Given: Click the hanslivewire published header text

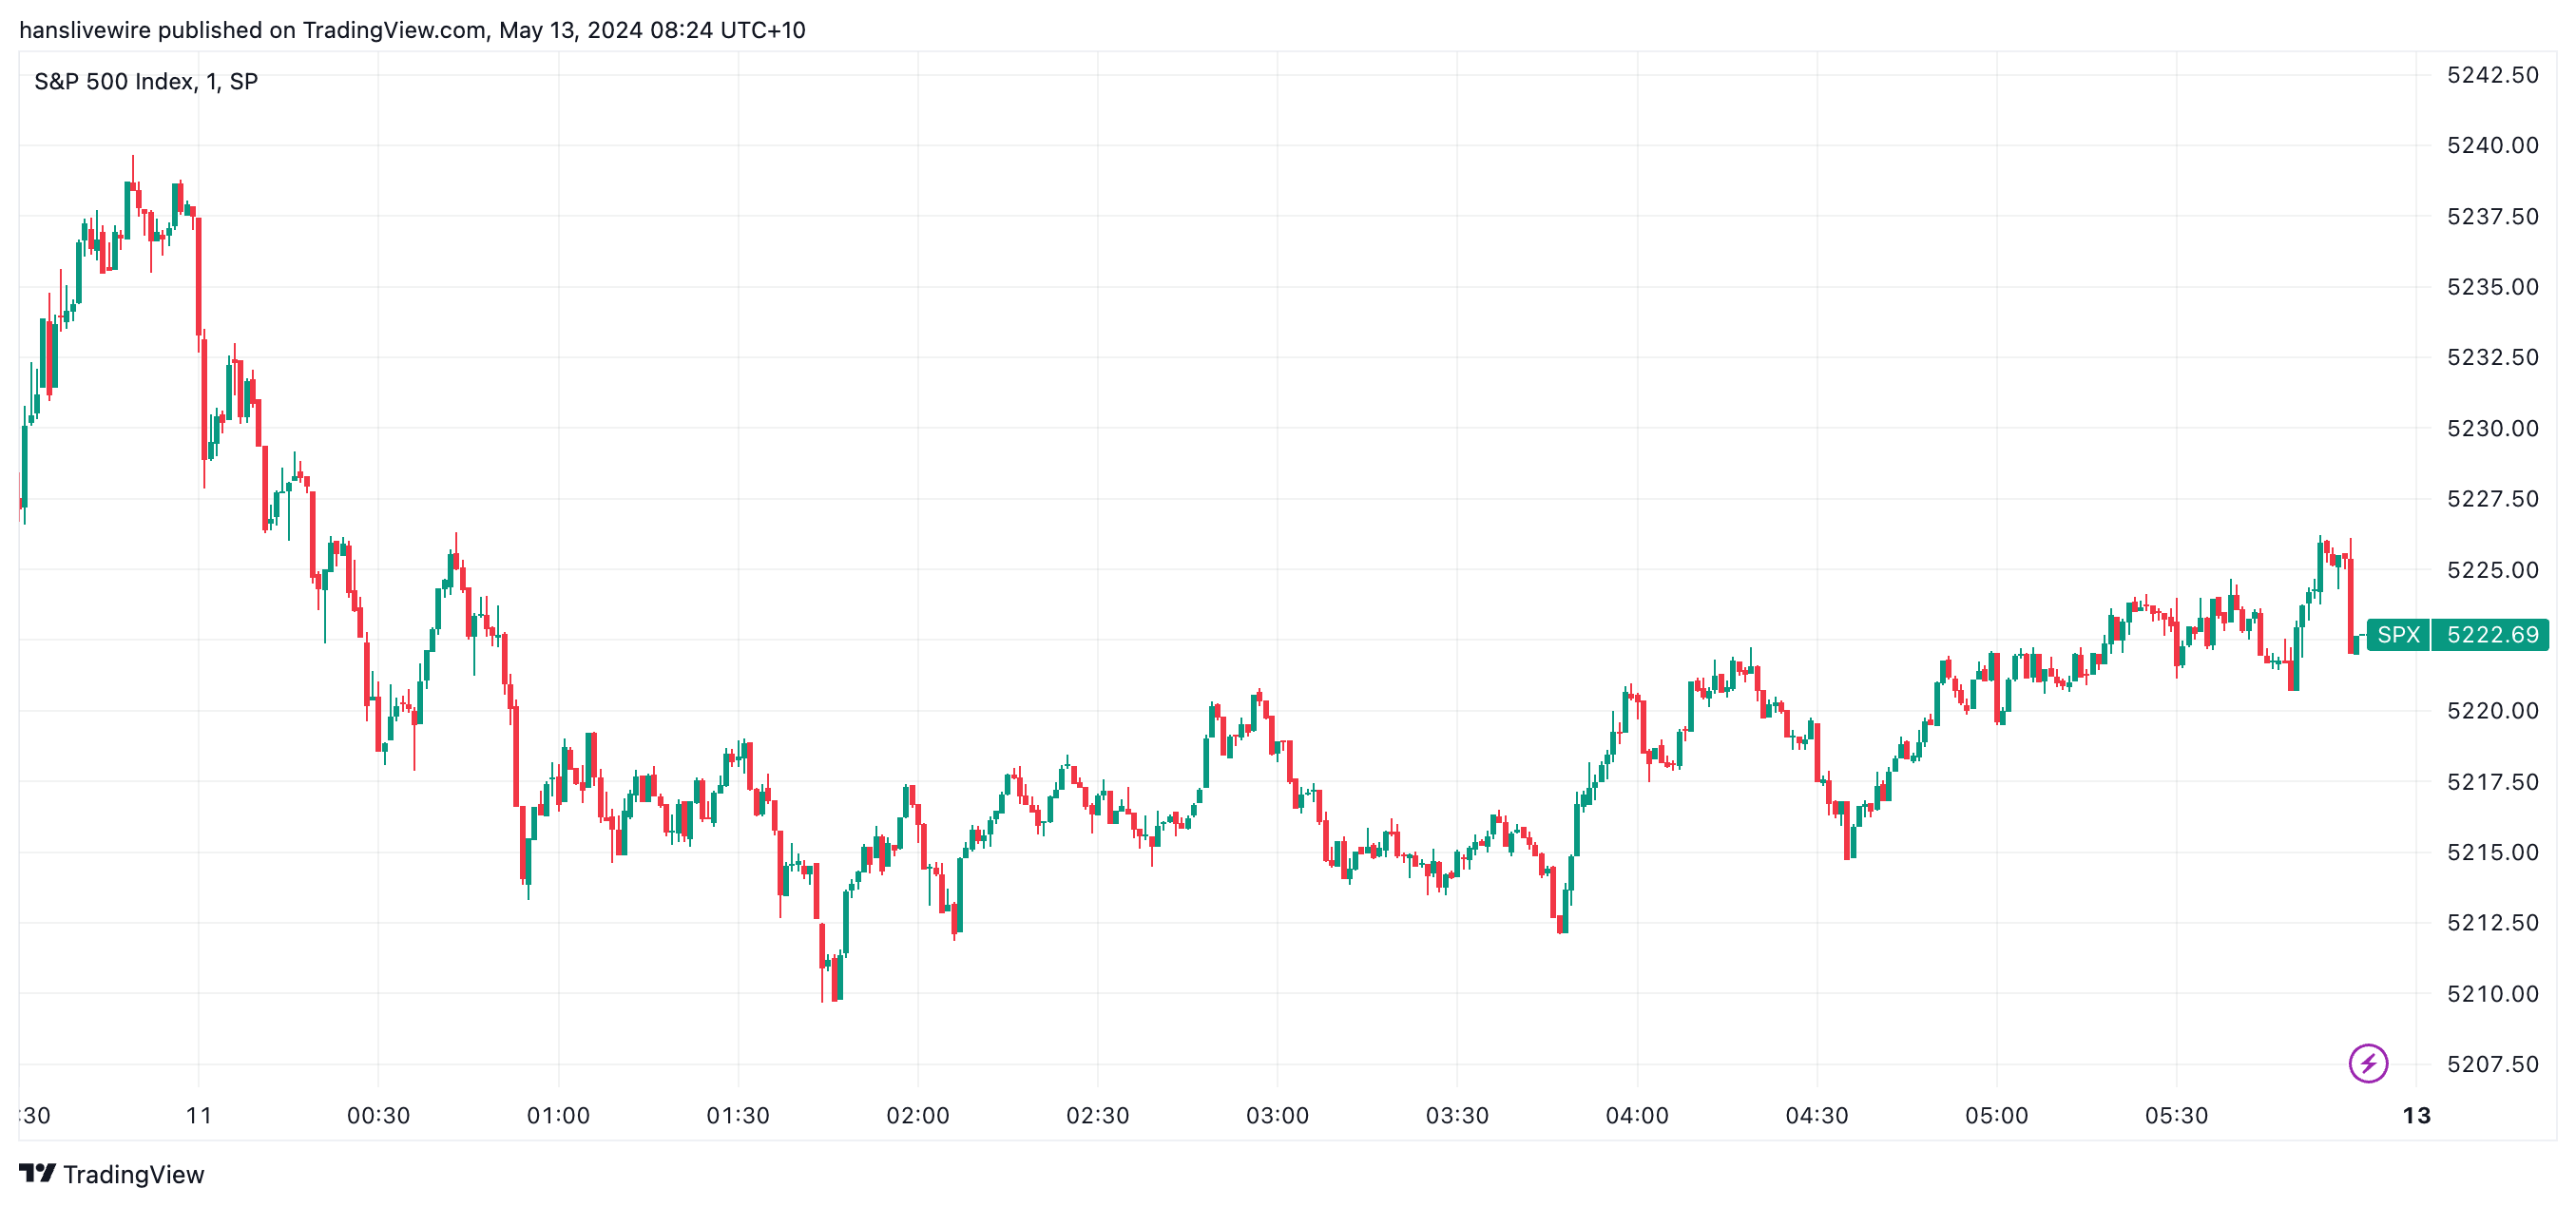Looking at the screenshot, I should [x=412, y=30].
